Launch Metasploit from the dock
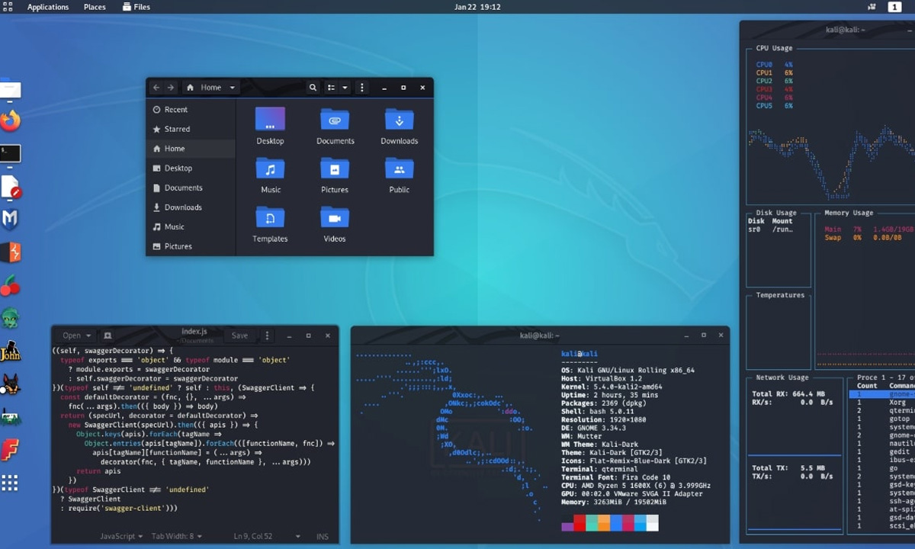 click(x=10, y=220)
